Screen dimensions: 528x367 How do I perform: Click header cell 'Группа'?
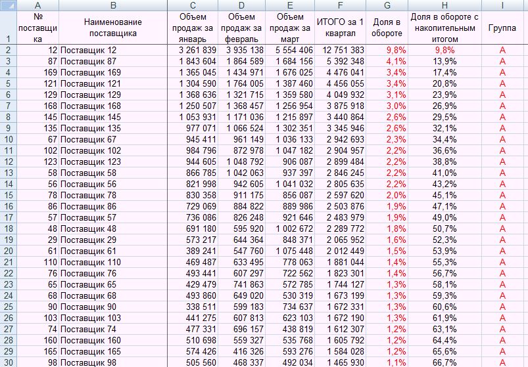[x=502, y=28]
